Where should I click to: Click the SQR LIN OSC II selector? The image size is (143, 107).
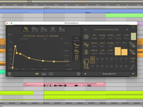coord(94,52)
